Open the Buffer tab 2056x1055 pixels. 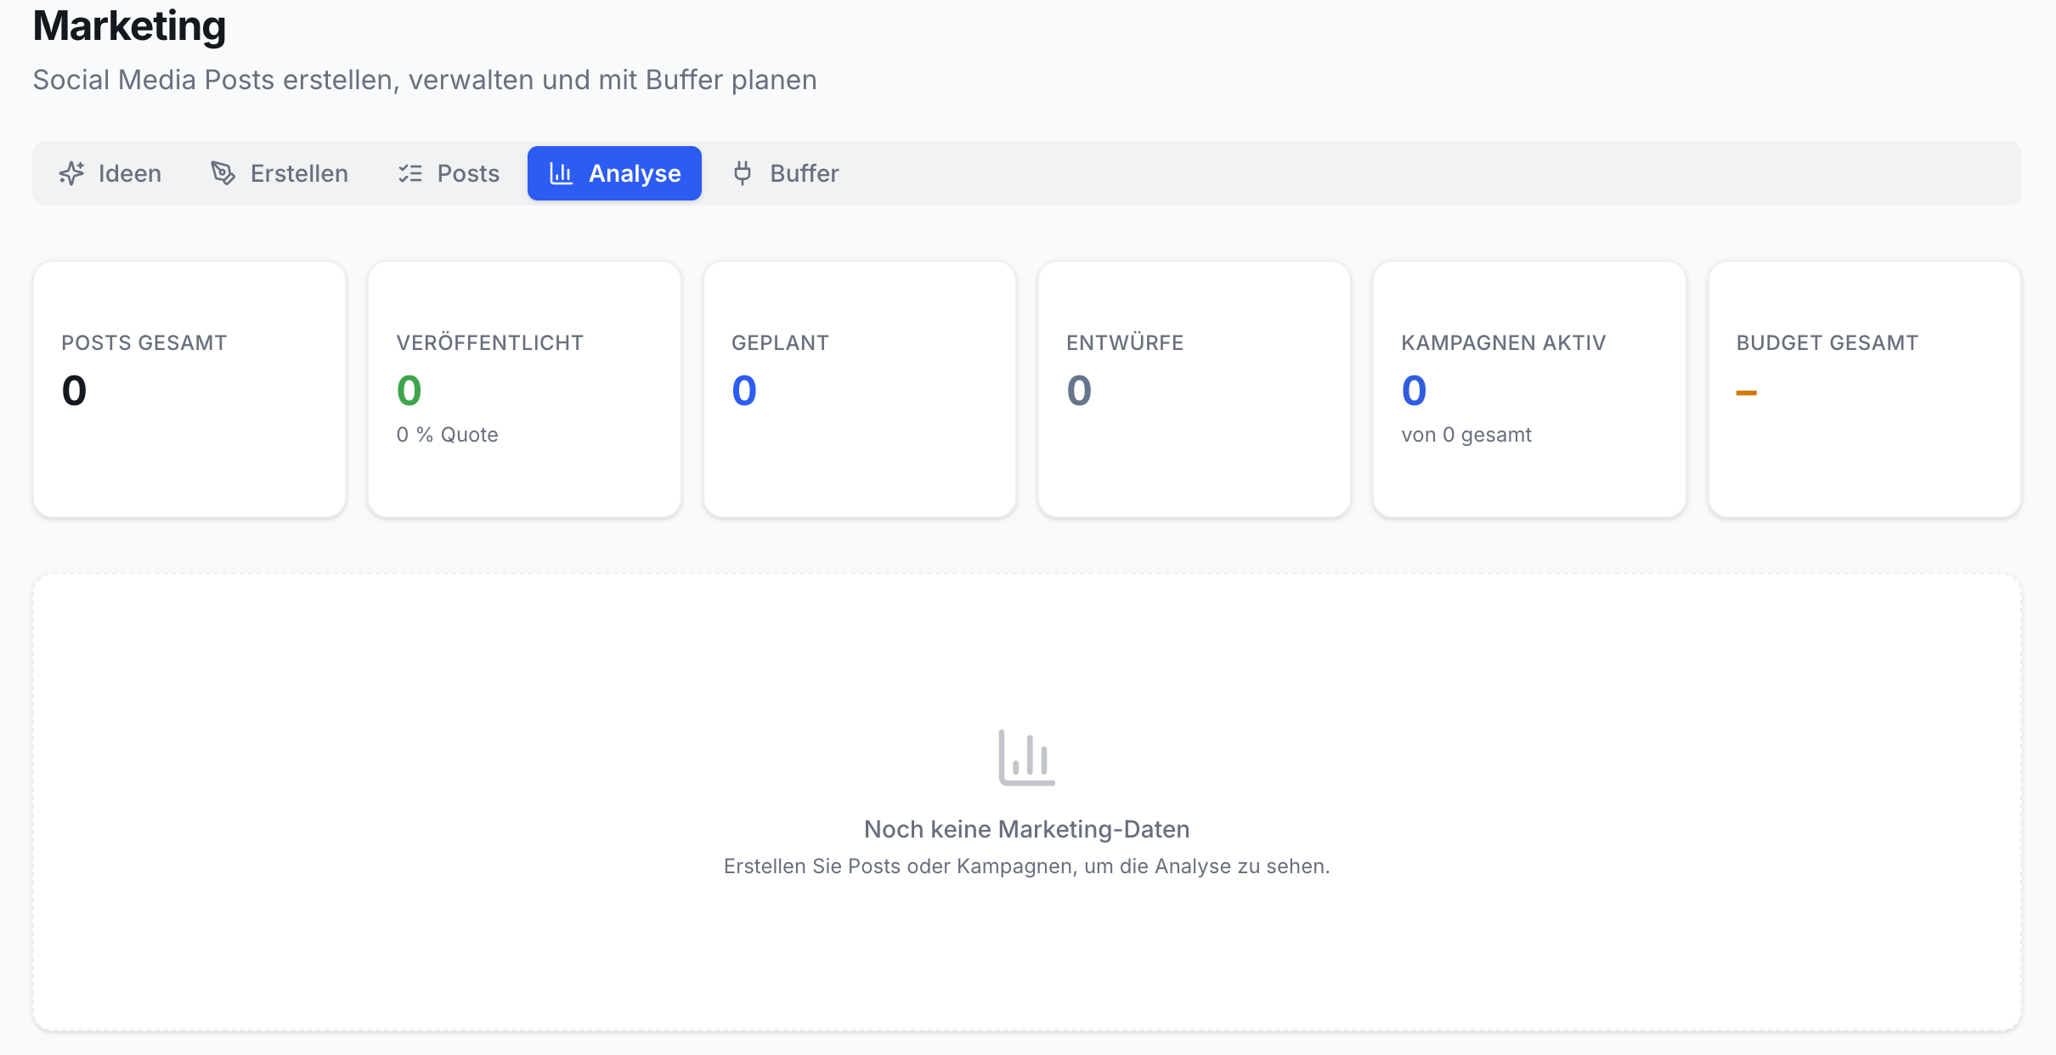click(785, 173)
